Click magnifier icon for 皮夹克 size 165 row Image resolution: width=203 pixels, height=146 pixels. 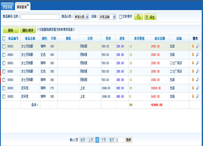click(x=197, y=96)
